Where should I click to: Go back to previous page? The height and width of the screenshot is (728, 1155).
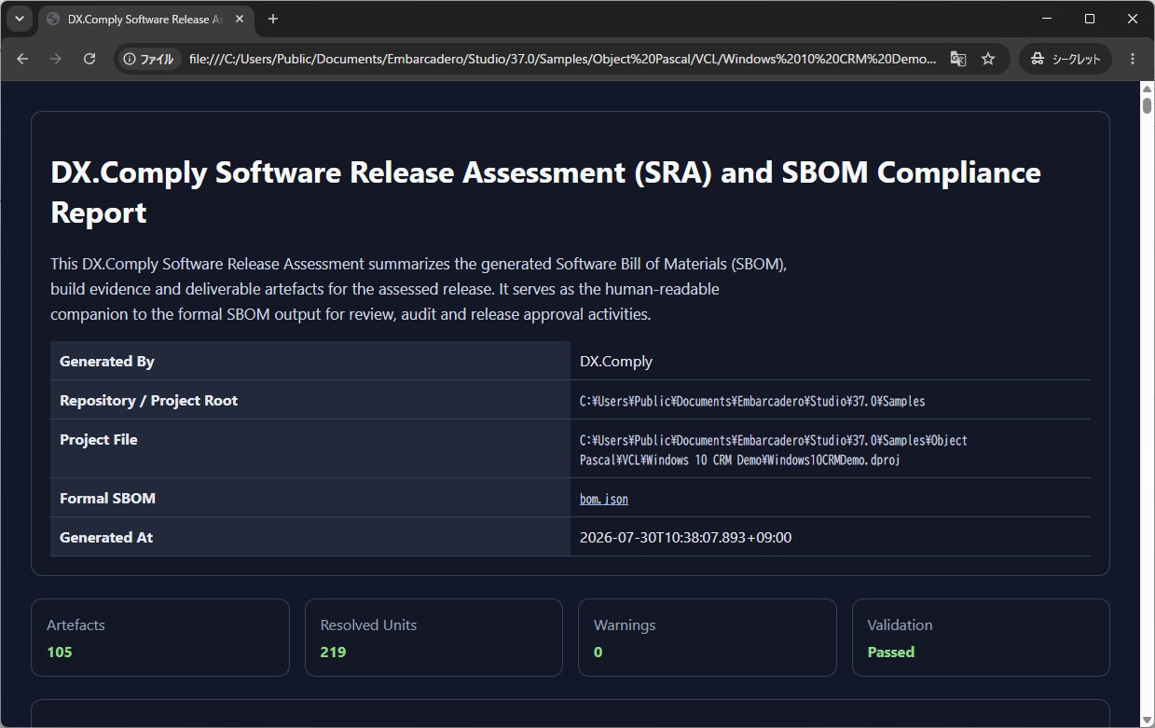[x=22, y=59]
